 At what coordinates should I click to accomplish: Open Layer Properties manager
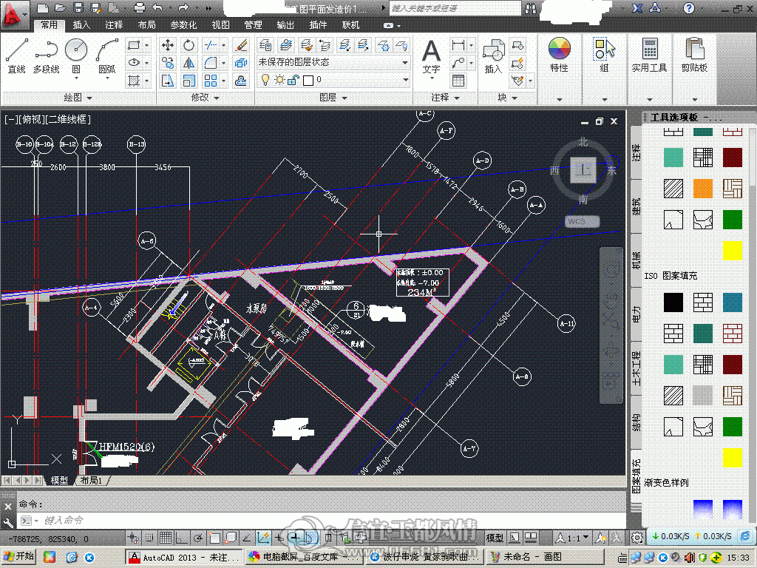265,45
